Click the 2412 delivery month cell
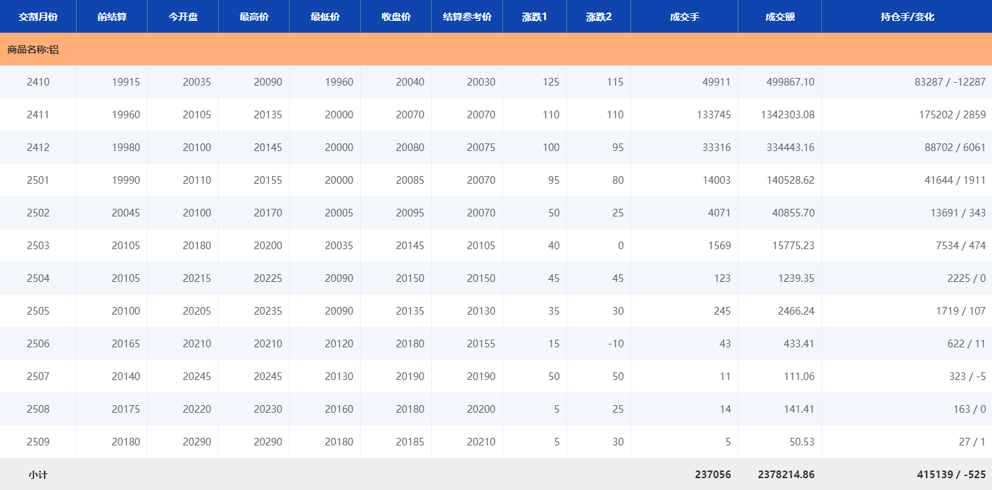This screenshot has height=490, width=992. click(38, 148)
